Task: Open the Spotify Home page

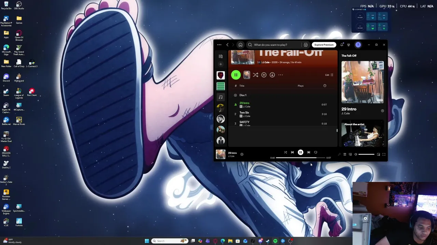Action: [x=240, y=45]
